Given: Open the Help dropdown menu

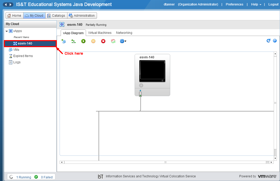Looking at the screenshot, I should [256, 4].
